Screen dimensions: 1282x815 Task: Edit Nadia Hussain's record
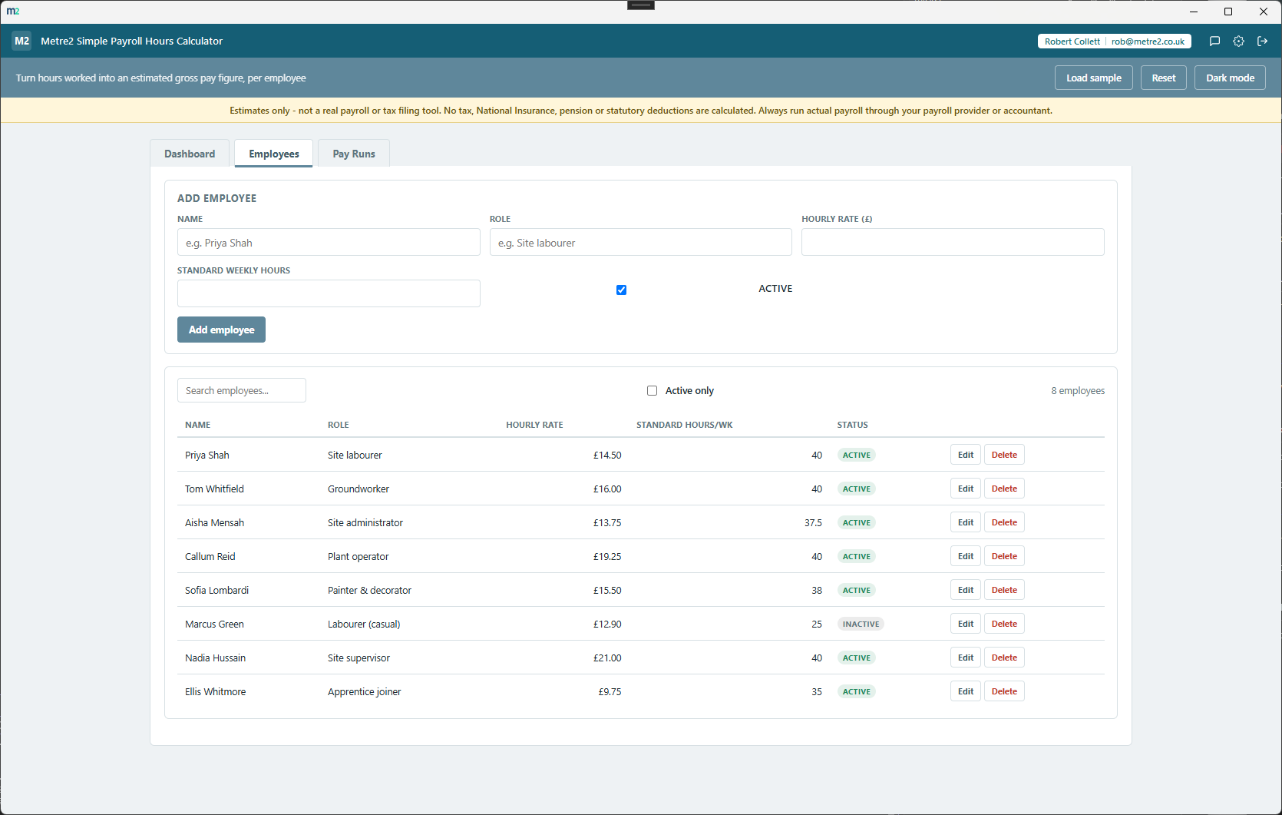tap(966, 658)
